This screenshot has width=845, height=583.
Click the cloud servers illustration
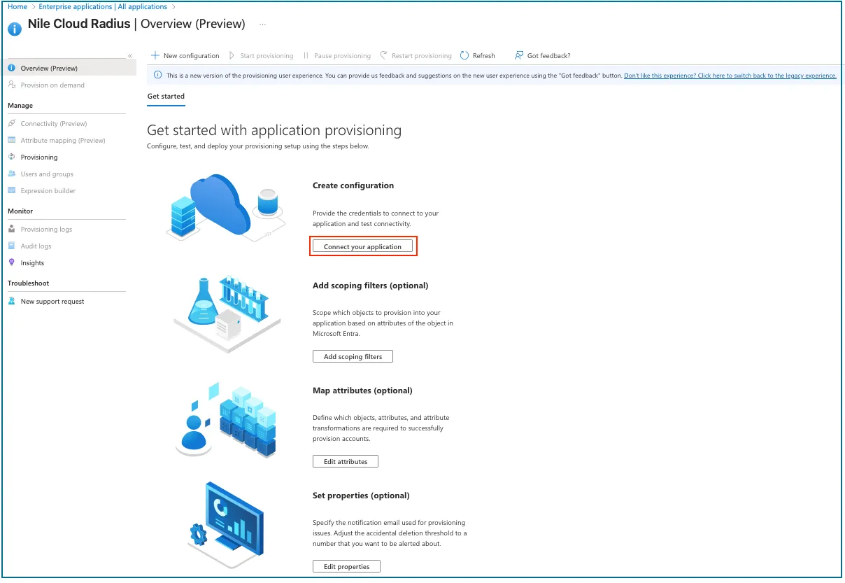point(227,207)
